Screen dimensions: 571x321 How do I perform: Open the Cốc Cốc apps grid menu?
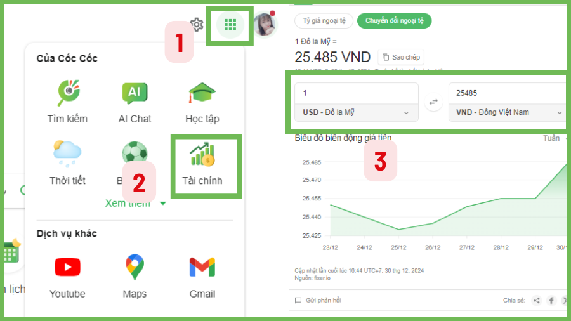coord(230,25)
